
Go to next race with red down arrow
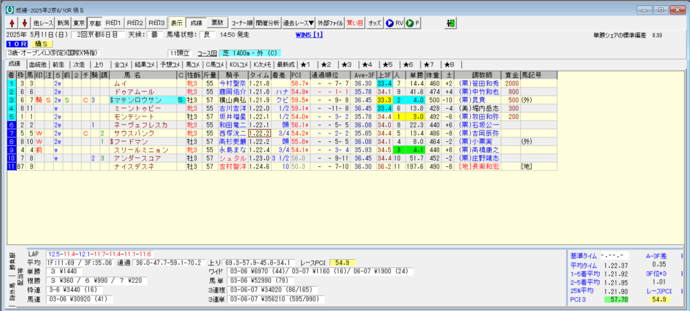(x=25, y=23)
